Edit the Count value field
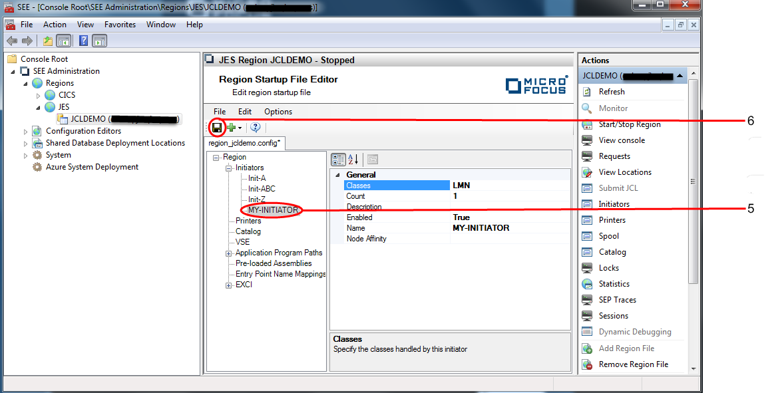The width and height of the screenshot is (784, 393). 510,196
